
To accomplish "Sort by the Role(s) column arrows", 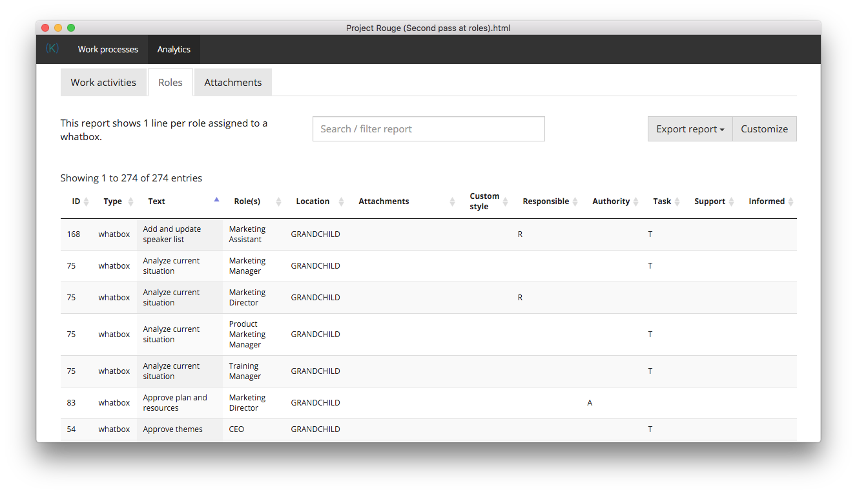I will coord(278,201).
